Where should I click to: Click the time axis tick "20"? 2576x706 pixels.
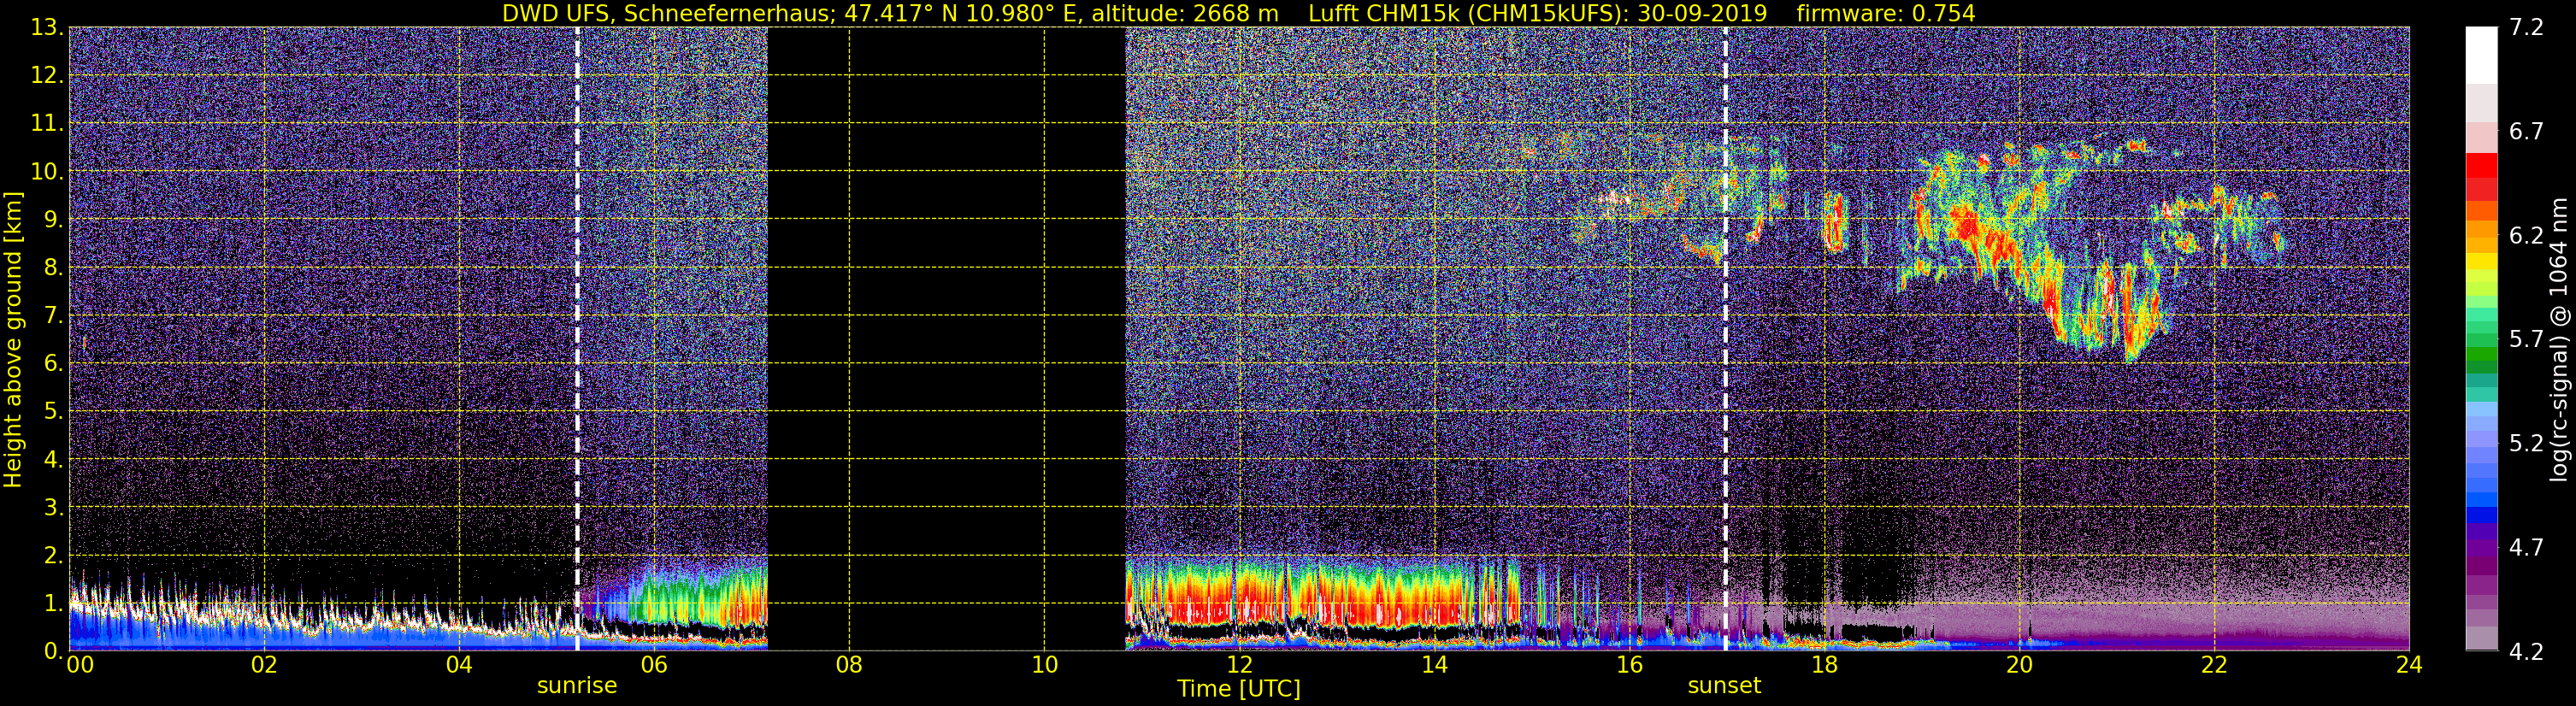click(x=2019, y=666)
